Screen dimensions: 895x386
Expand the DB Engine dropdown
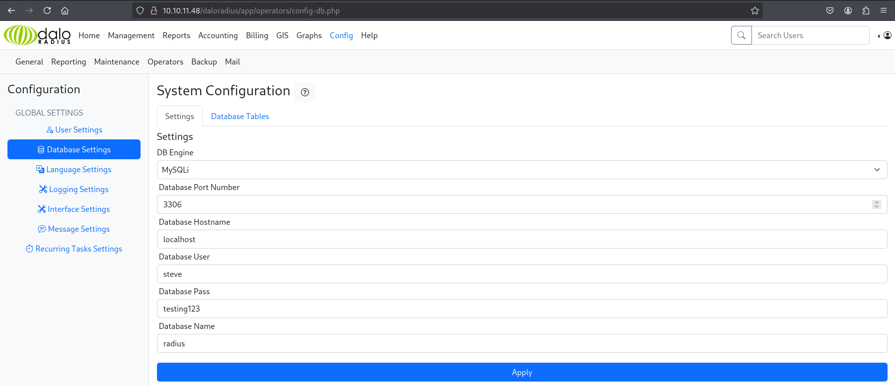(522, 170)
